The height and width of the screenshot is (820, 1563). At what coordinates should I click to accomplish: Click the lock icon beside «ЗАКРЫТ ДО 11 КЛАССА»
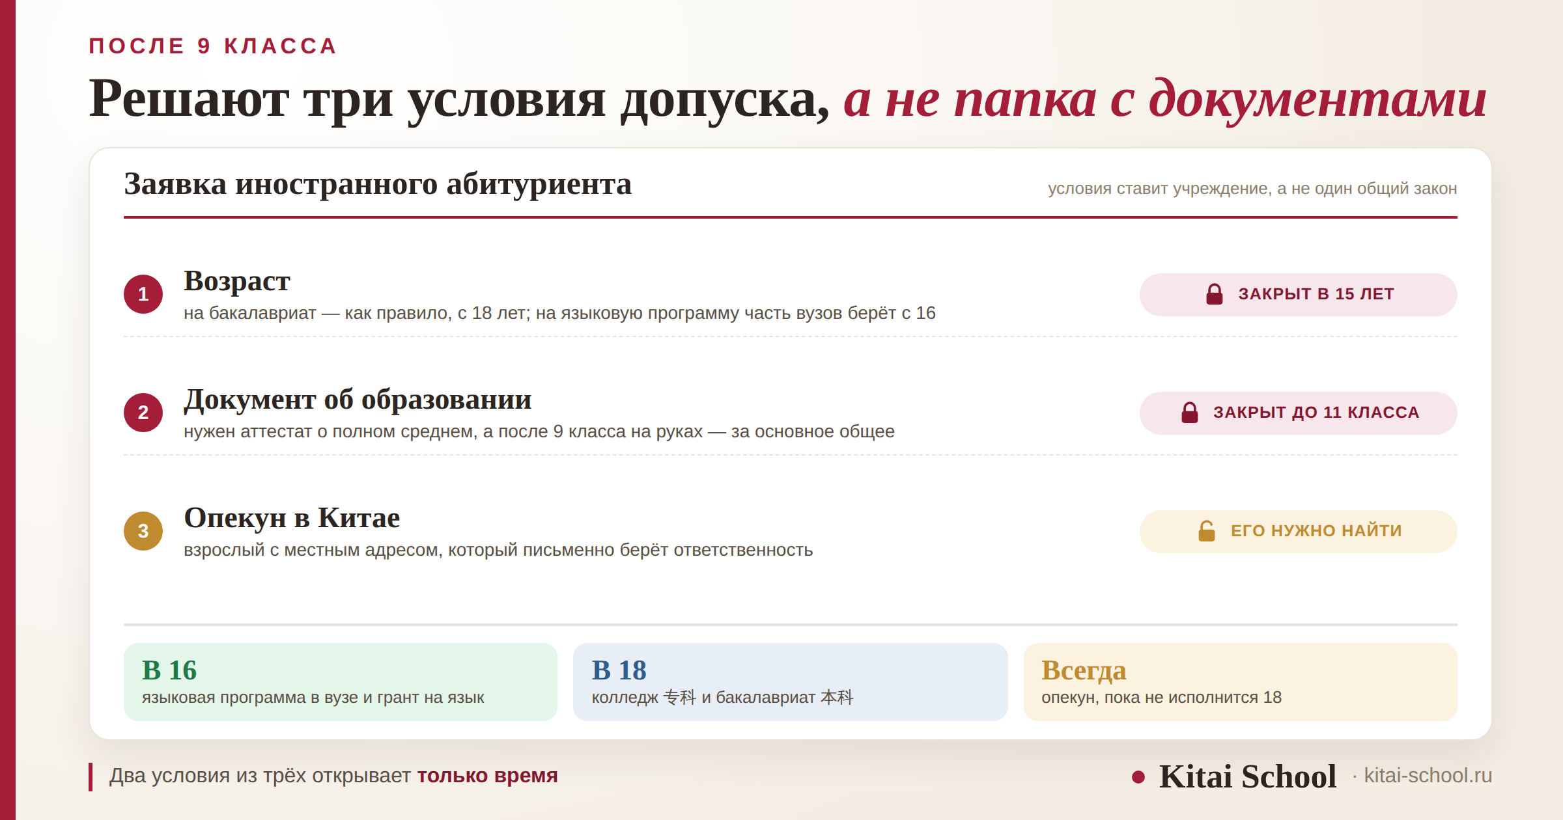1189,413
